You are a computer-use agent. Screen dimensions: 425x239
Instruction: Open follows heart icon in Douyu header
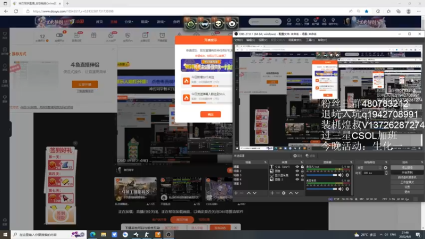297,21
